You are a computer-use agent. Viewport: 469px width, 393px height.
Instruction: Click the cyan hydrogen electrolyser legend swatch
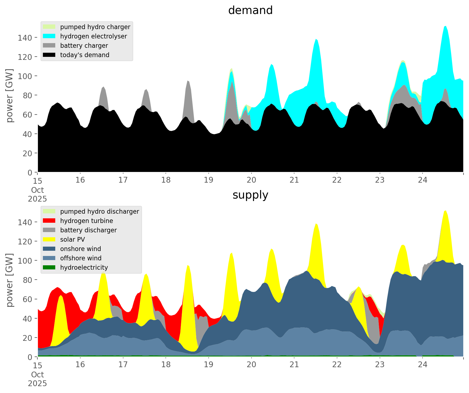point(49,36)
